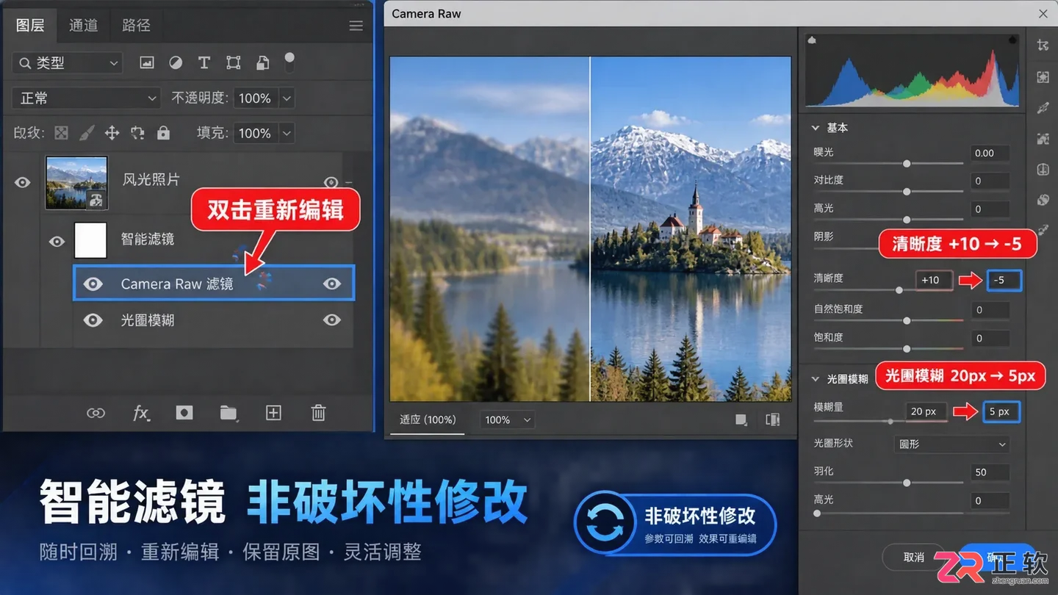Filter layers by adjustment layer icon

(x=176, y=63)
